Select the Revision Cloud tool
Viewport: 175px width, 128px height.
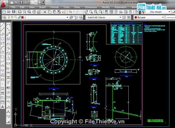tap(2, 57)
